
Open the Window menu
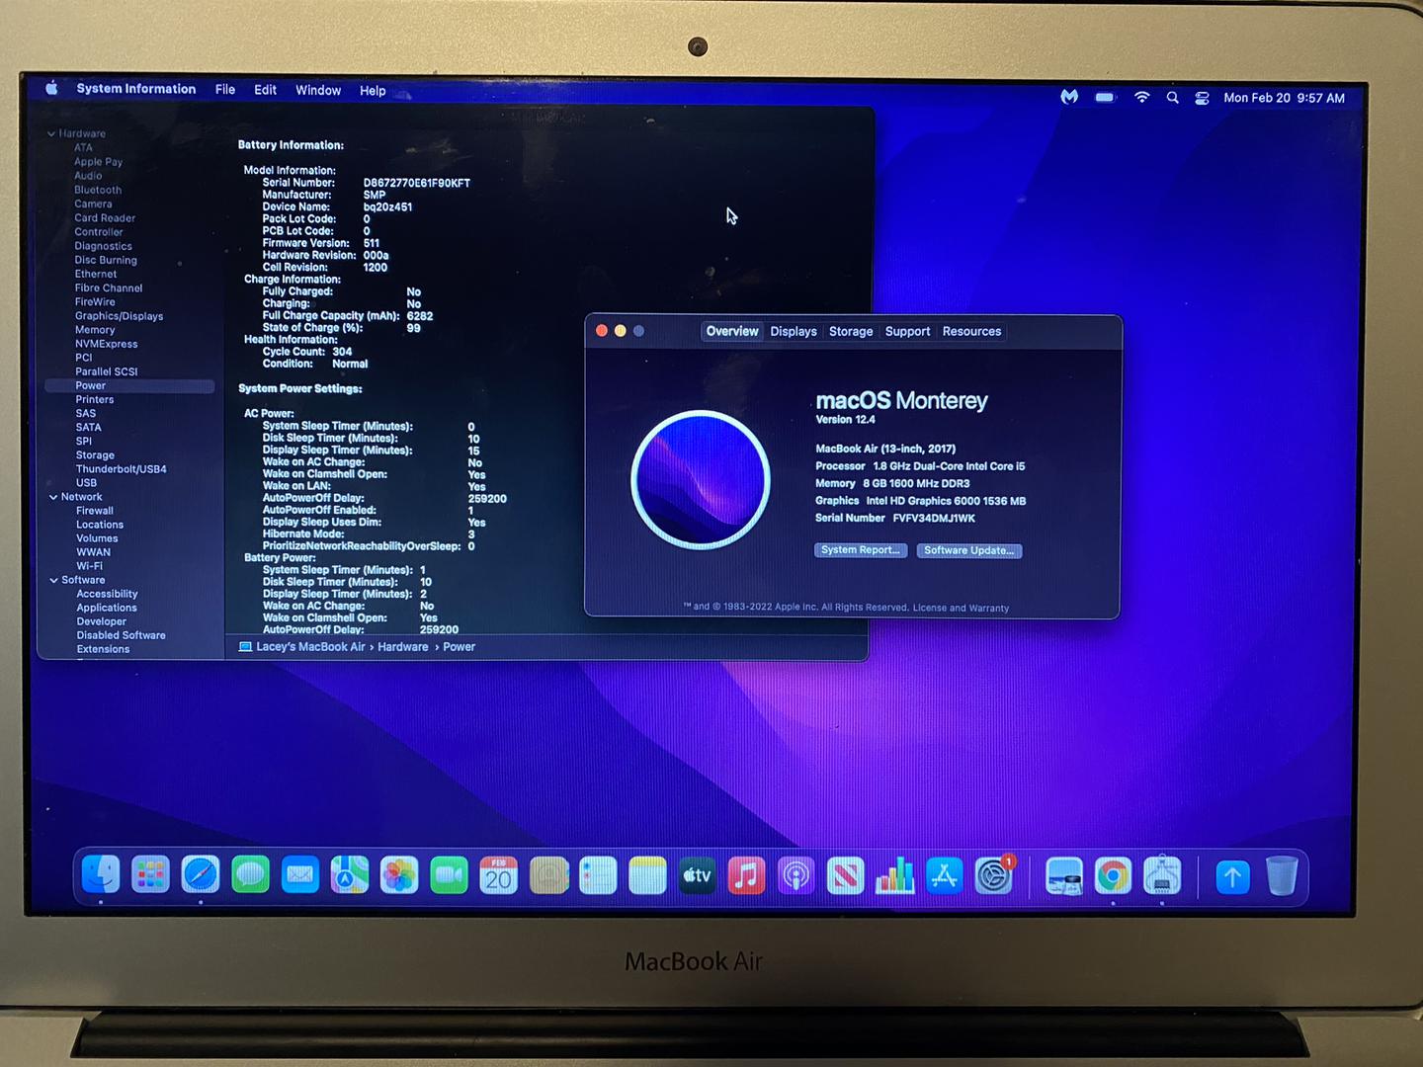(x=318, y=90)
